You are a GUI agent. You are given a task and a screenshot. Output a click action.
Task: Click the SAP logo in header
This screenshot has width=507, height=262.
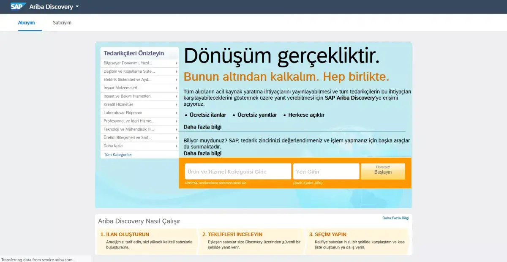pyautogui.click(x=19, y=6)
